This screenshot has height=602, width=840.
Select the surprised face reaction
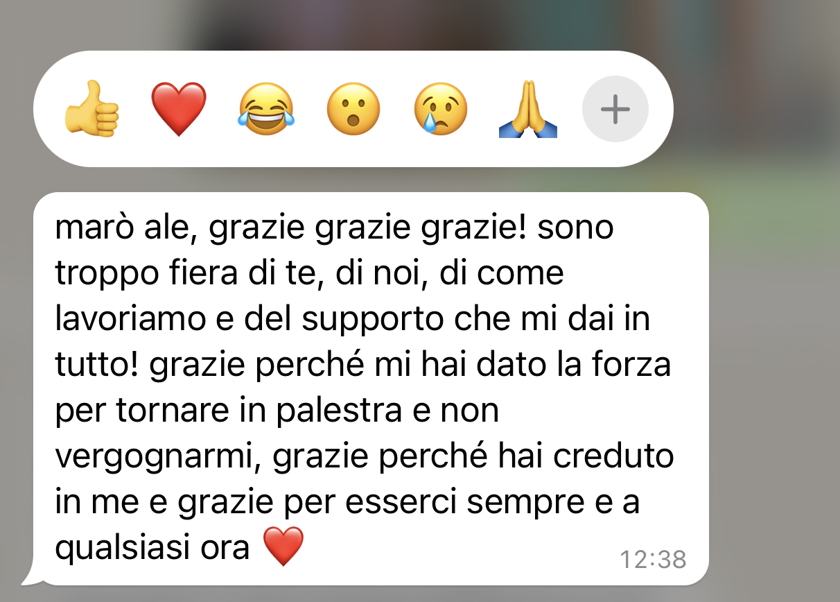tap(353, 110)
